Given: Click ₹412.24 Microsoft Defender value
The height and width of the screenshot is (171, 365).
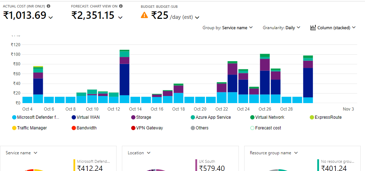Looking at the screenshot, I should 90,168.
